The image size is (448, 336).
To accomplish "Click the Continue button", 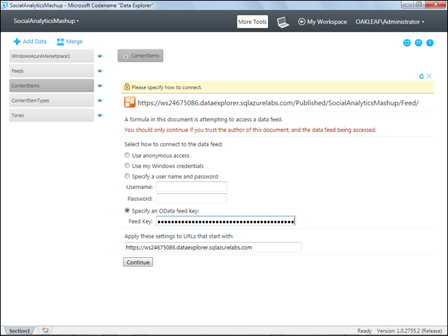I will [x=138, y=262].
